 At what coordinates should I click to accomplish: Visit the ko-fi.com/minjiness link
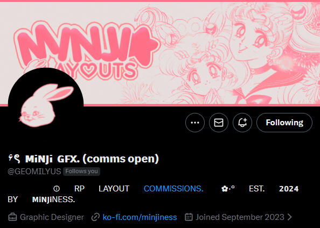pos(140,217)
